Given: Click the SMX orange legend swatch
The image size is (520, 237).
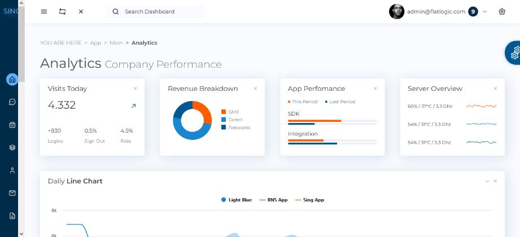Looking at the screenshot, I should (224, 112).
